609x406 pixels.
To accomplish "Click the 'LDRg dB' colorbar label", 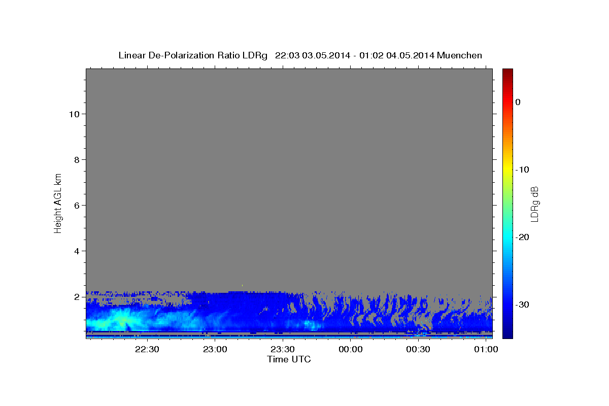I will point(534,204).
